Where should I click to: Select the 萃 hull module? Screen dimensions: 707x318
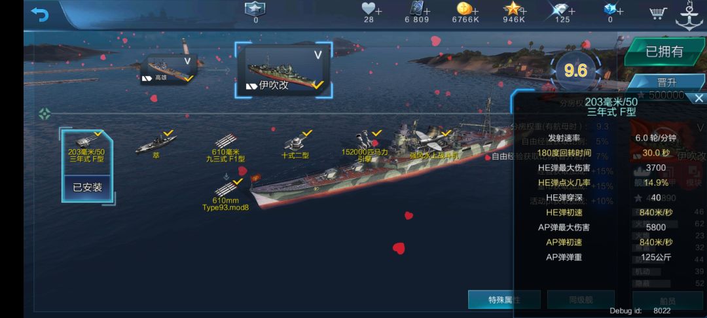156,145
